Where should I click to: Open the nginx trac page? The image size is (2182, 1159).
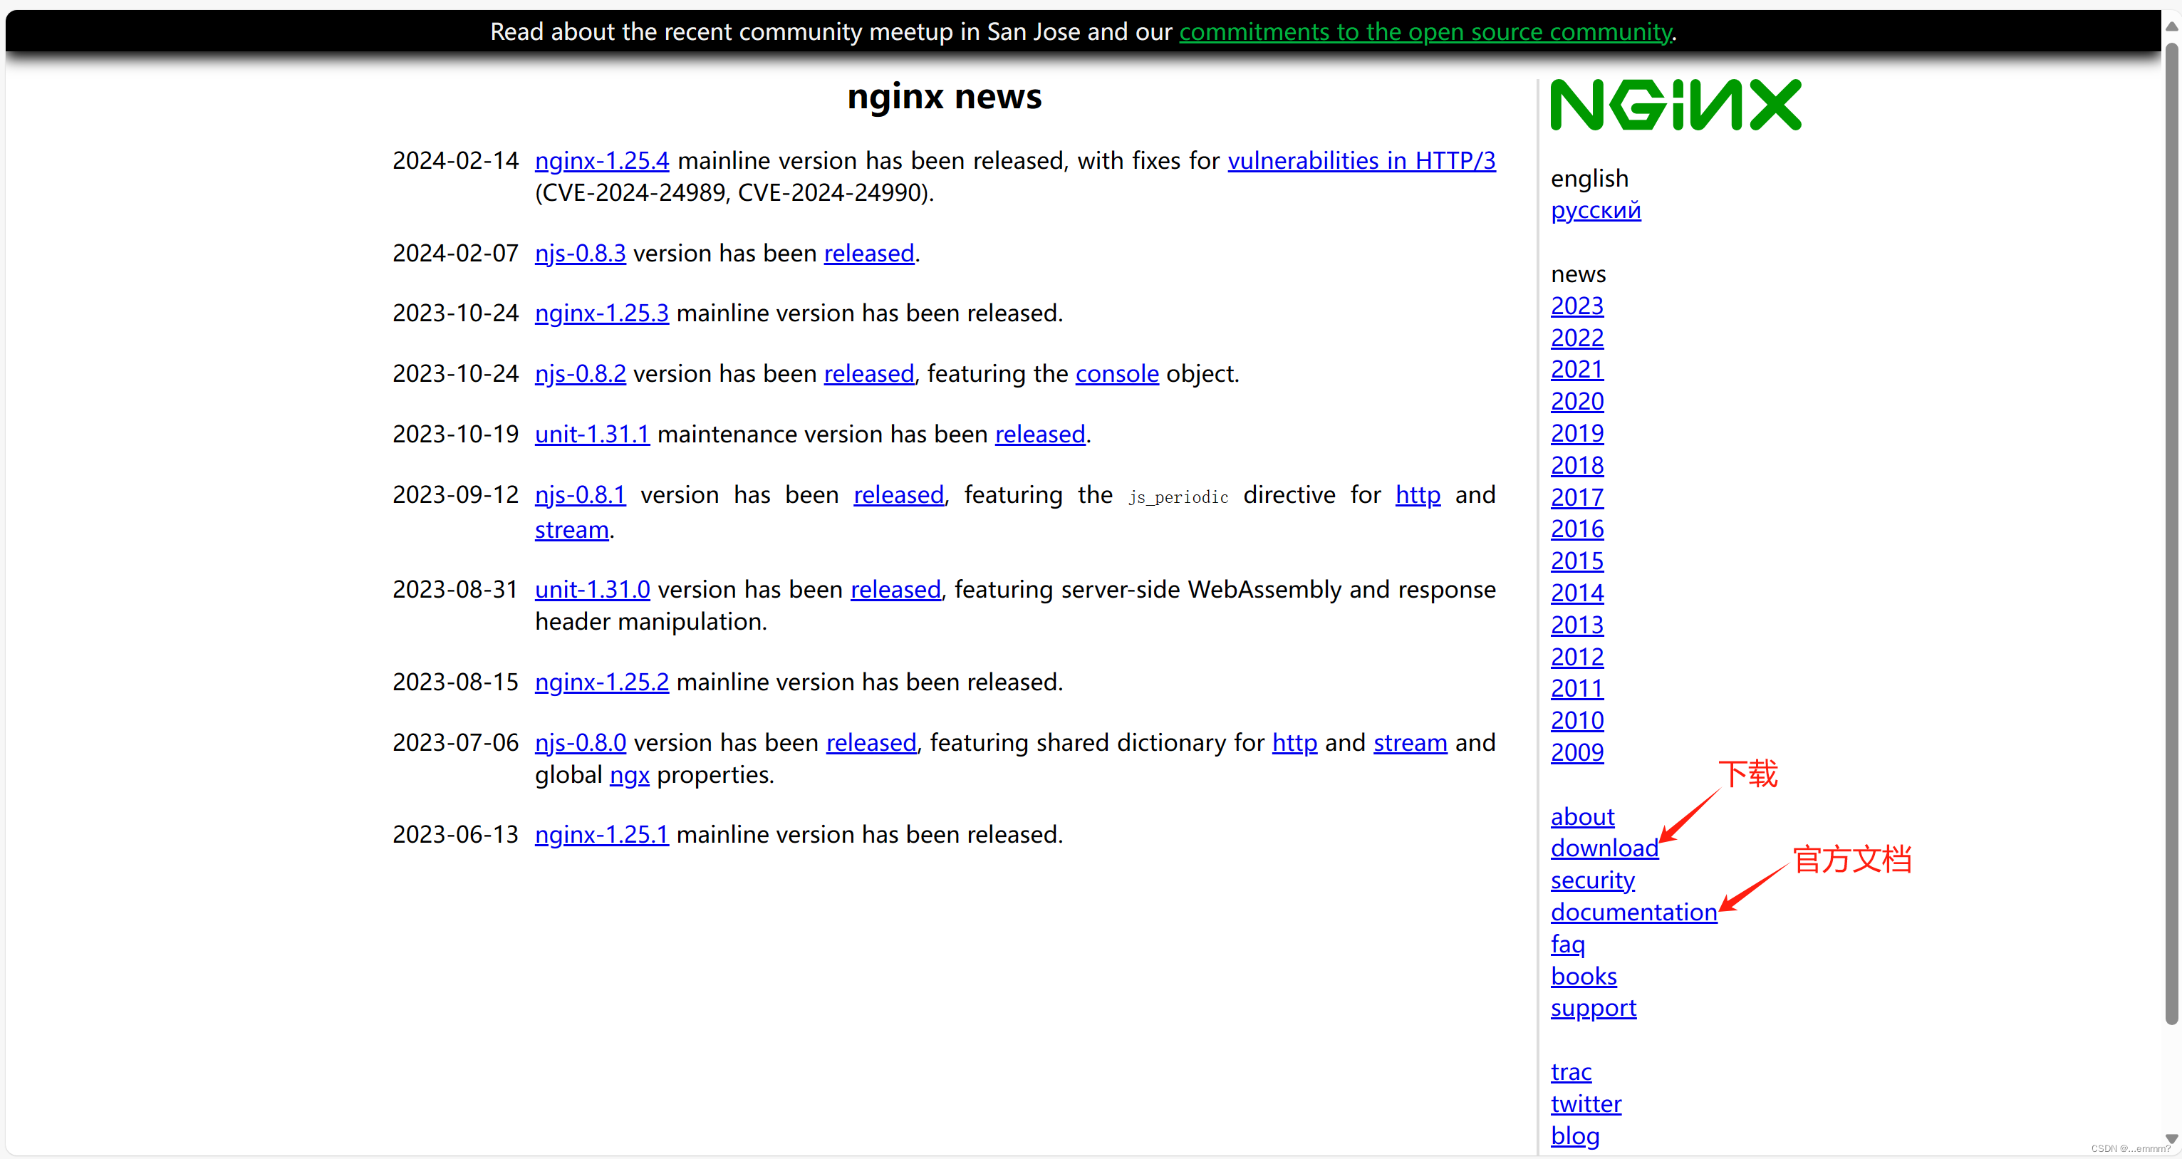(1571, 1071)
